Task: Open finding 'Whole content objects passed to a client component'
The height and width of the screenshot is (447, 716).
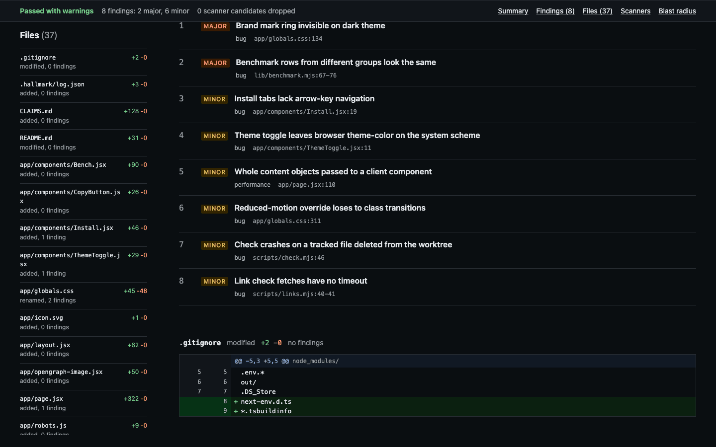Action: (x=333, y=171)
